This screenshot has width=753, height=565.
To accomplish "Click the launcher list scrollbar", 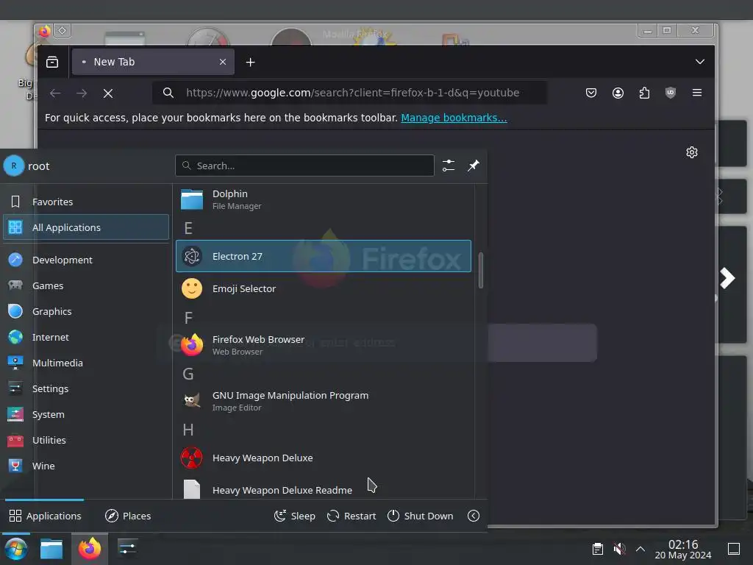I will point(481,271).
